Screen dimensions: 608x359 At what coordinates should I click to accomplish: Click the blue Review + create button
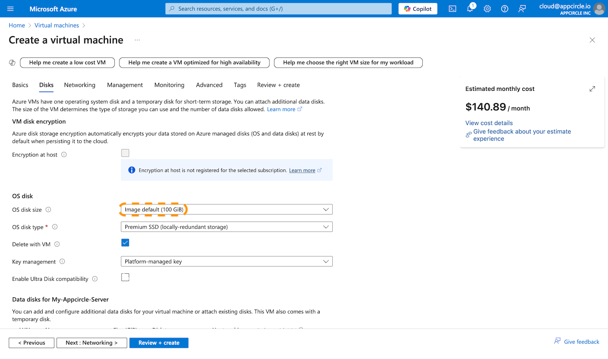tap(159, 343)
